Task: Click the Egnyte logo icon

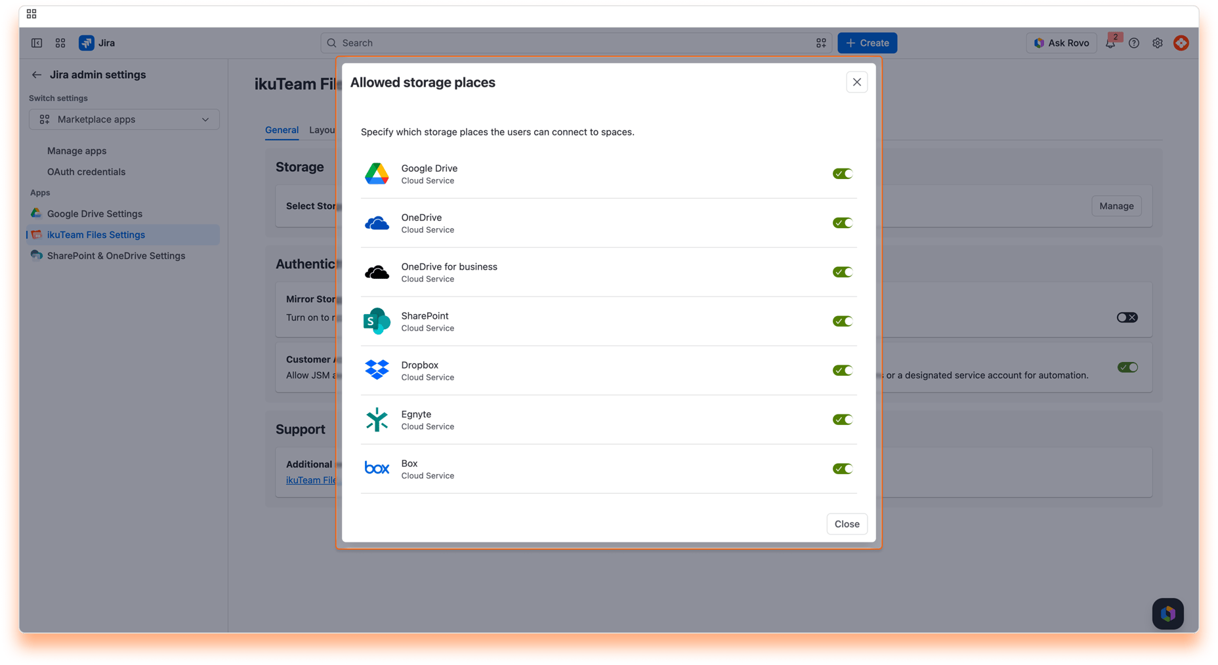Action: [x=377, y=420]
